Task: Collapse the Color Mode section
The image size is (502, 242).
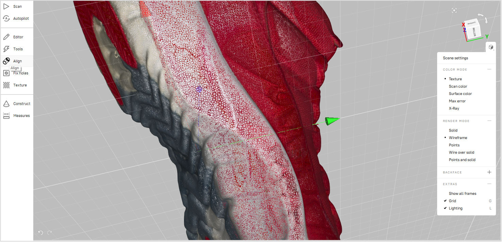Action: click(489, 69)
